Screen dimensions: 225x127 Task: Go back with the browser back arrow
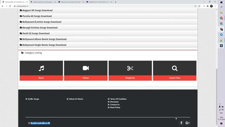pyautogui.click(x=2, y=6)
